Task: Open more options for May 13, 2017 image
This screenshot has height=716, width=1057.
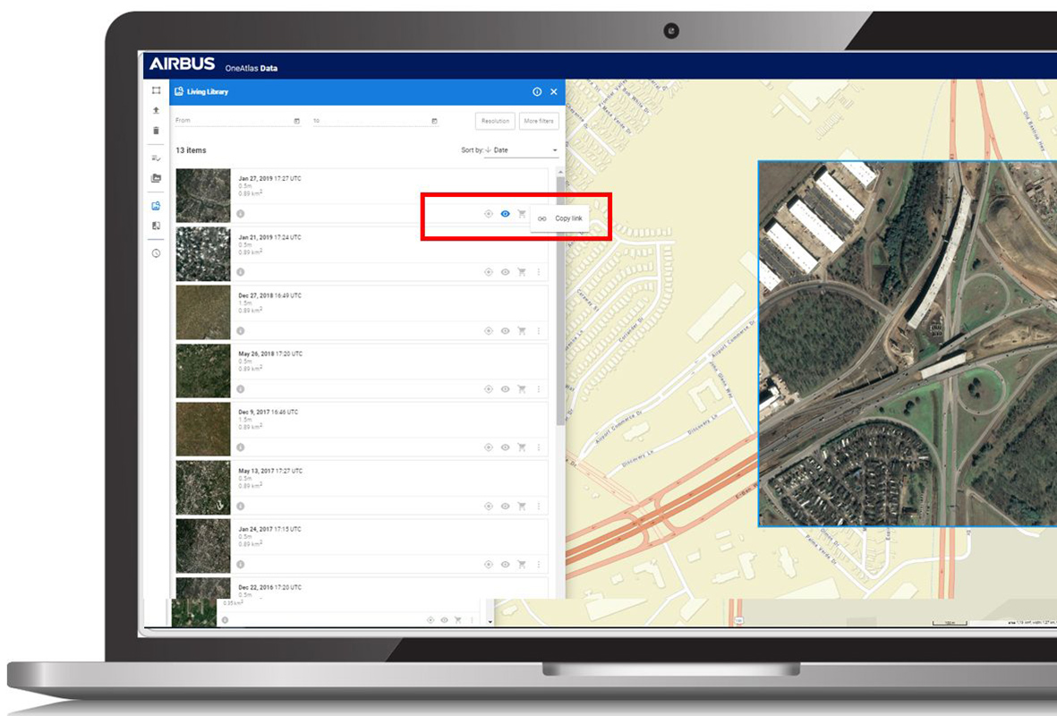Action: click(539, 507)
